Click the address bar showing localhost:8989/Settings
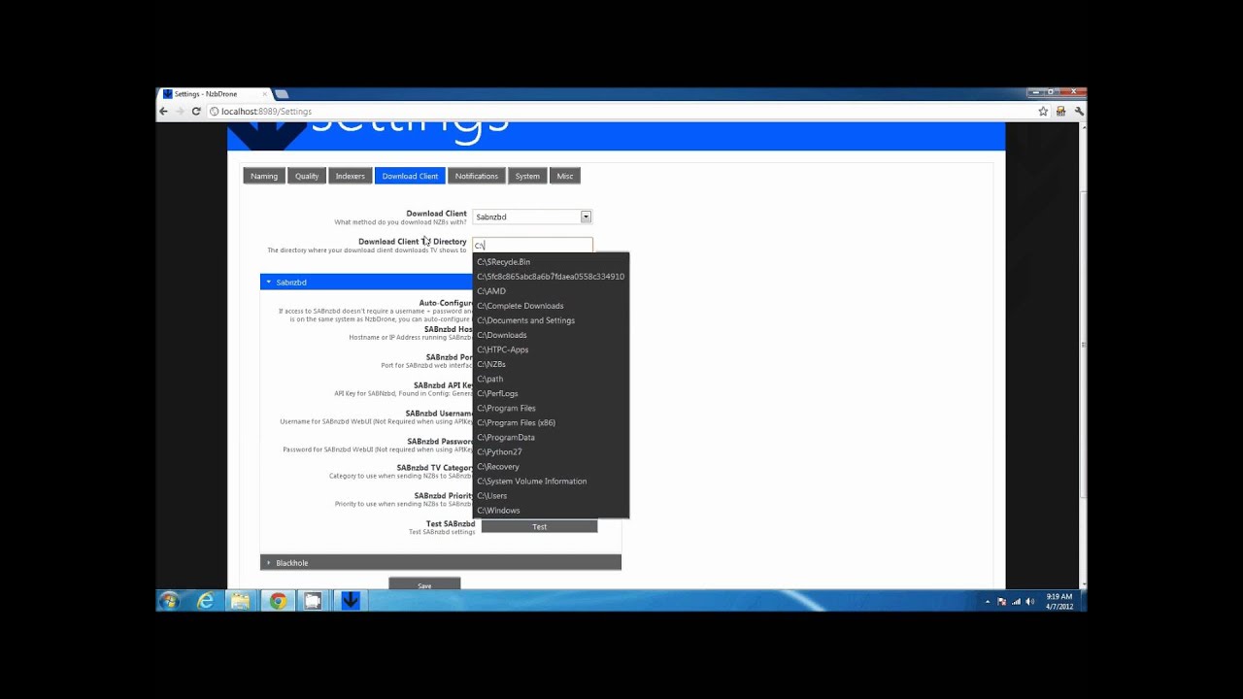1243x699 pixels. (621, 112)
